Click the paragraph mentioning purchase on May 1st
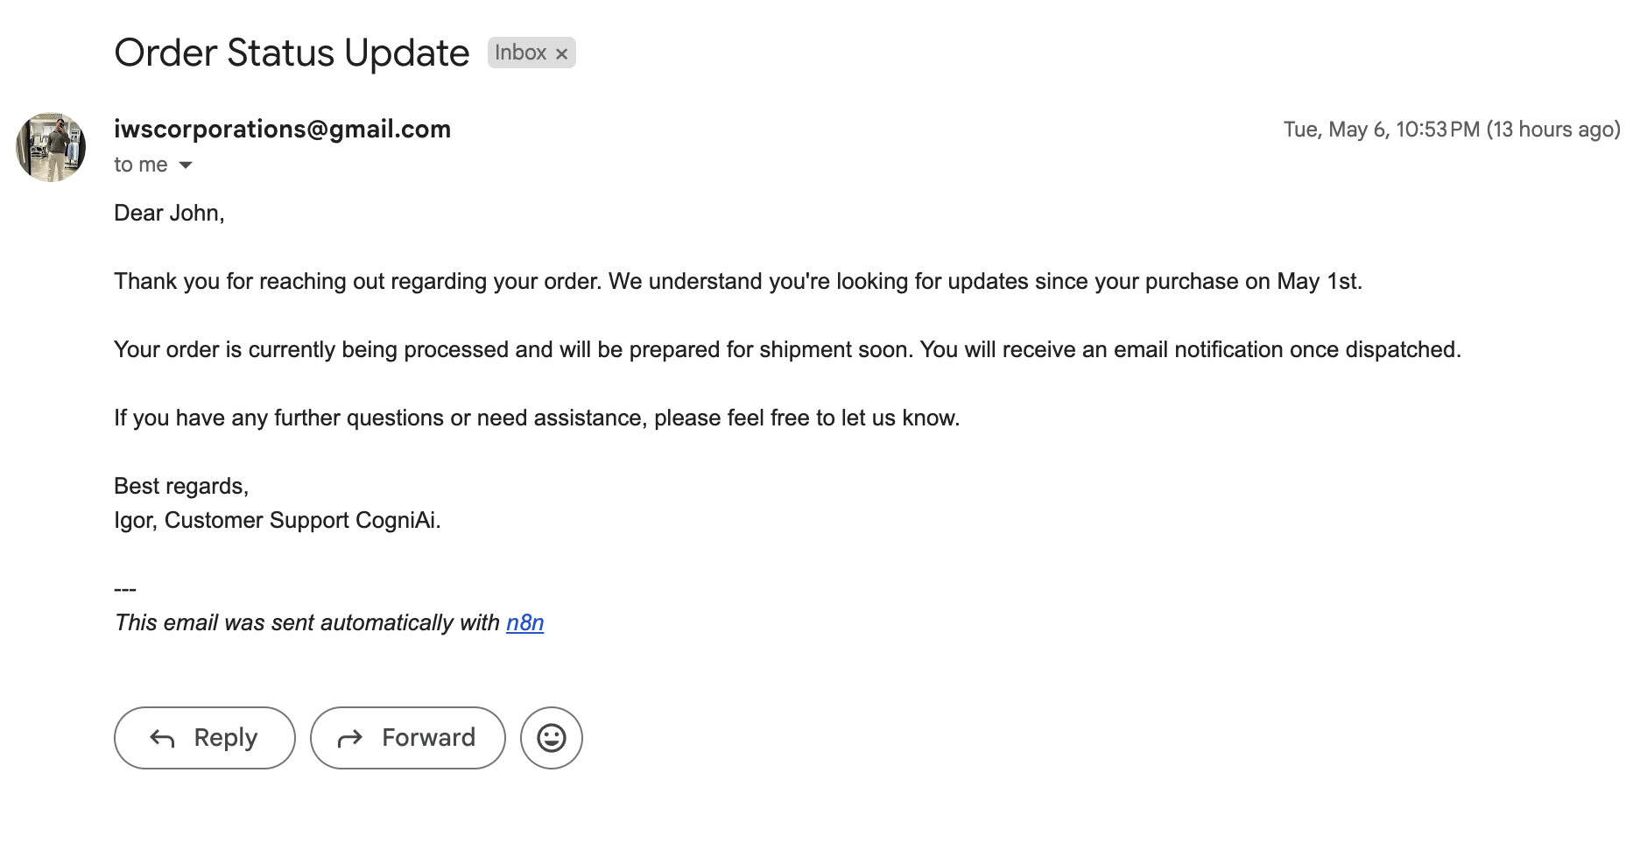Screen dimensions: 1633x857 click(737, 281)
